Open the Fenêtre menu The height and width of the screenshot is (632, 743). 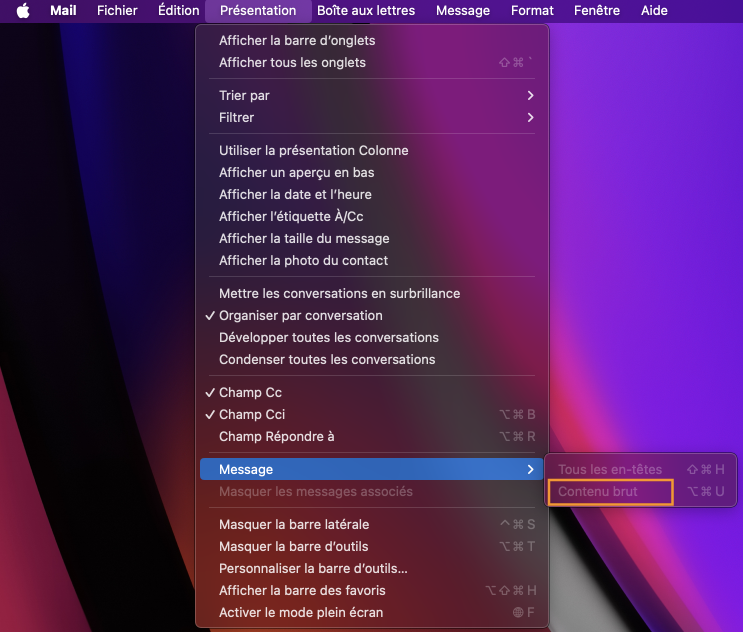[x=597, y=10]
